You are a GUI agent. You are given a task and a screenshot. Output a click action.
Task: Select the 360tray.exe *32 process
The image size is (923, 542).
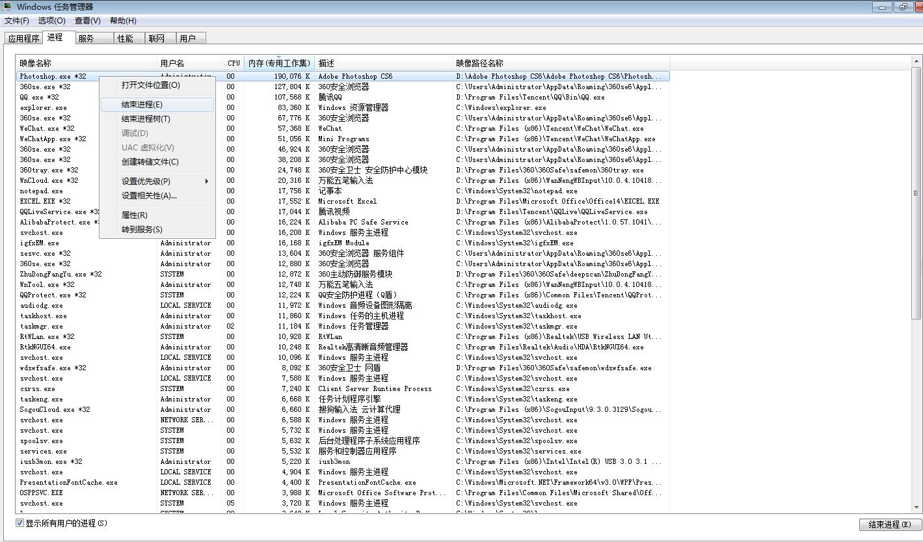pos(343,170)
